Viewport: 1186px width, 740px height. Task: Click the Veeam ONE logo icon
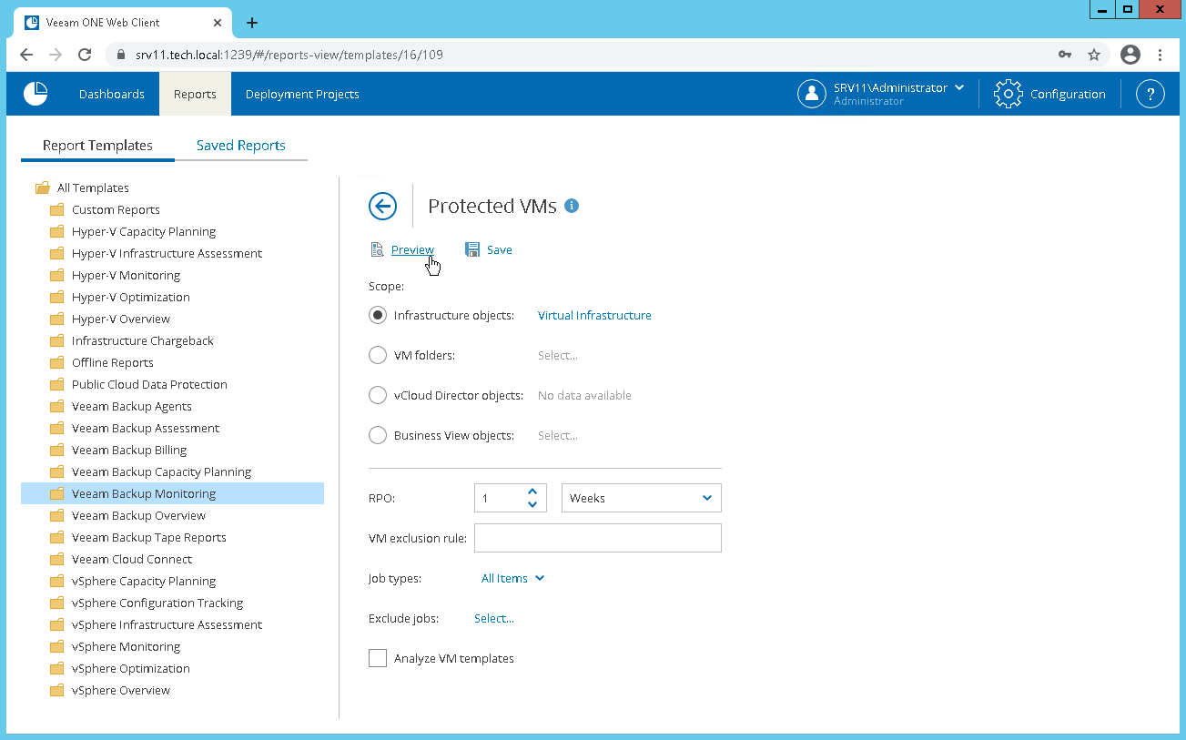(35, 94)
